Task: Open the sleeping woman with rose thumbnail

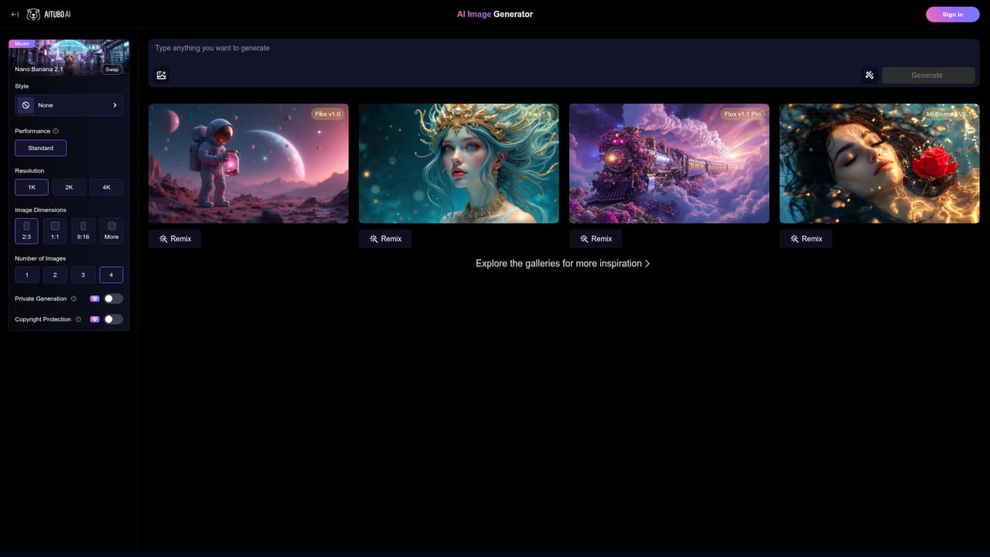Action: tap(879, 163)
